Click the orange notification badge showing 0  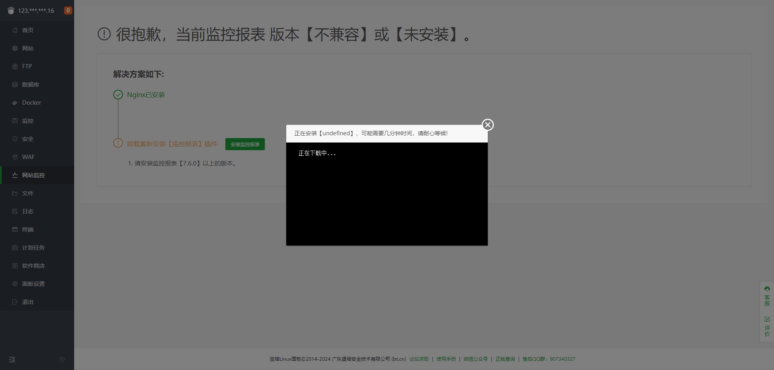[x=68, y=10]
